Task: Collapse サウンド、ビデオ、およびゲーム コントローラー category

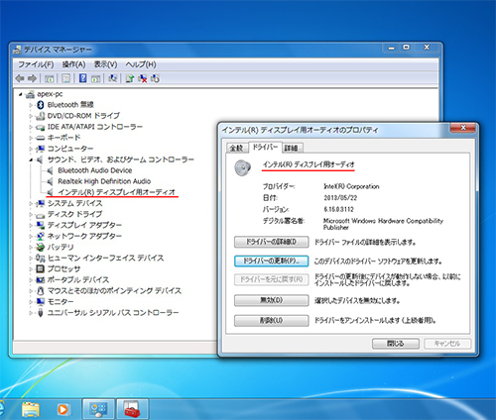Action: pyautogui.click(x=31, y=159)
